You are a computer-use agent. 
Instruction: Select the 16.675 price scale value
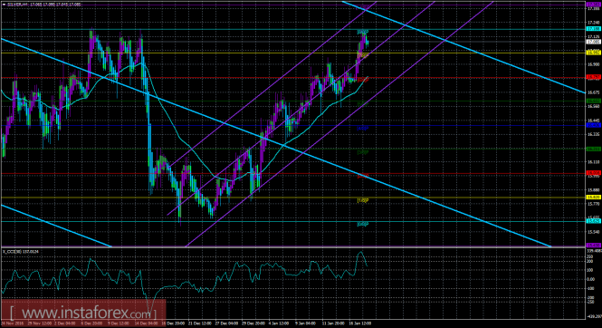(x=594, y=92)
